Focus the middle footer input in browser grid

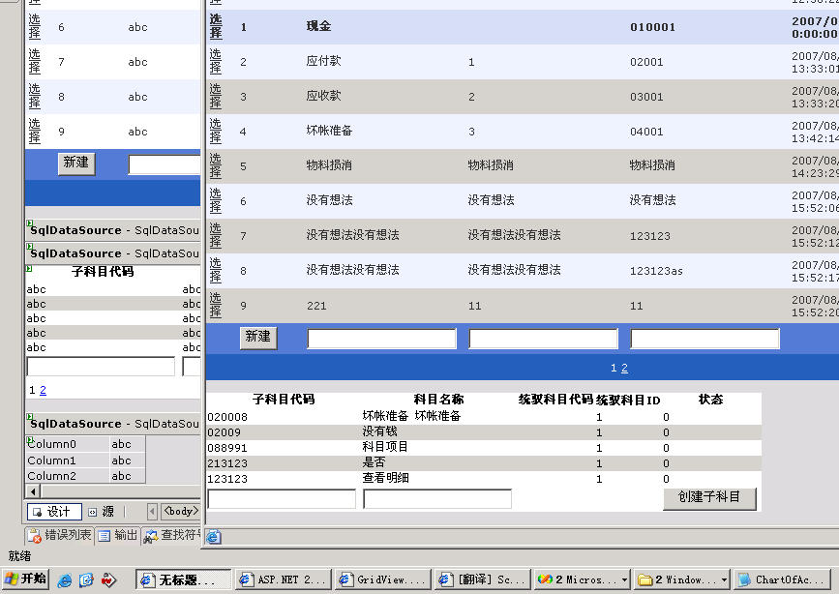(543, 339)
